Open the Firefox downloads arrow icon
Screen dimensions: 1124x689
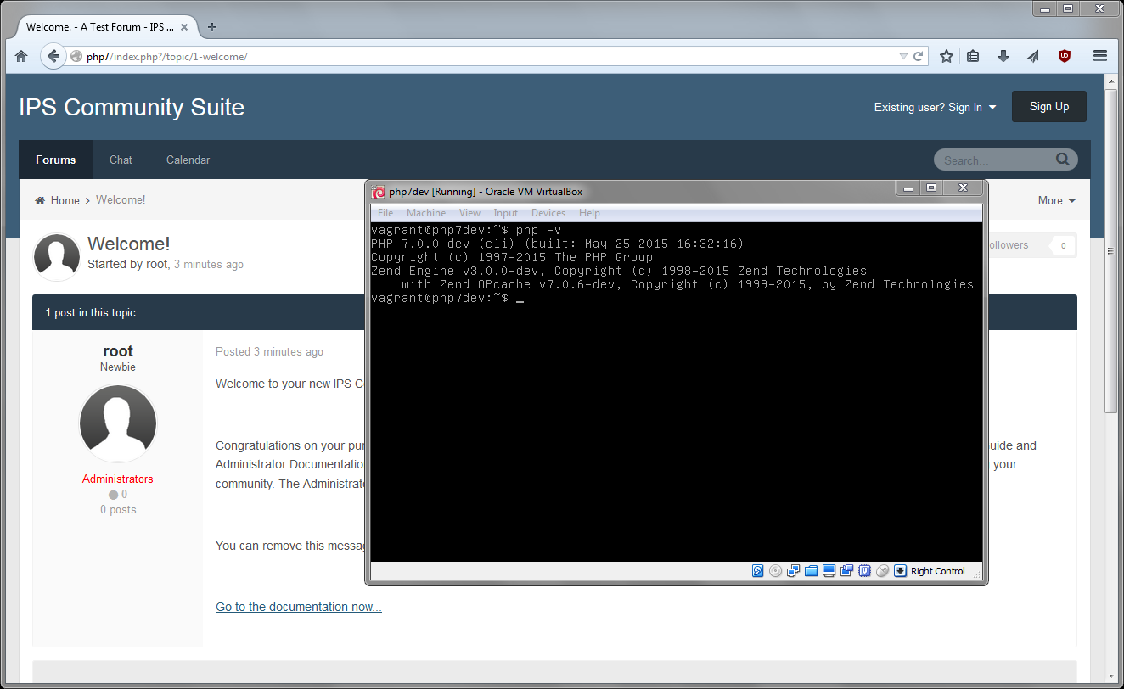pyautogui.click(x=1003, y=57)
